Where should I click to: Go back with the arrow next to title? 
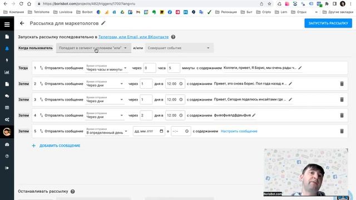coord(22,23)
